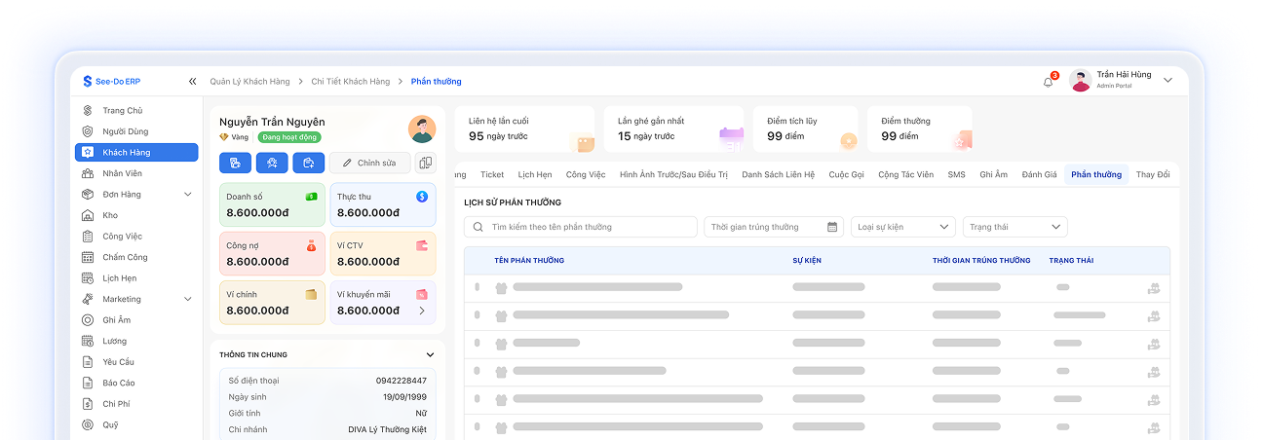
Task: Switch to the Lịch Hẹn customer tab
Action: (x=535, y=174)
